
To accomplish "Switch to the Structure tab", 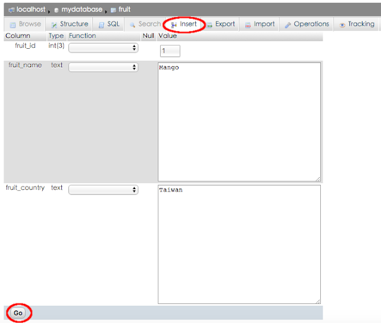I will pos(69,24).
